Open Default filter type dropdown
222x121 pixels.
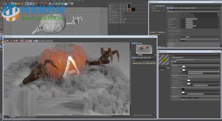[199, 39]
